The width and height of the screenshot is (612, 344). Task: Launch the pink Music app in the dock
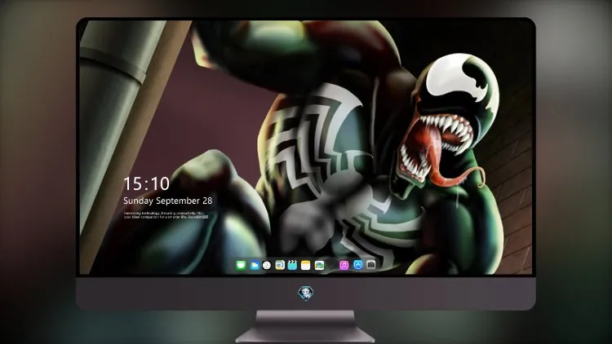pos(344,265)
